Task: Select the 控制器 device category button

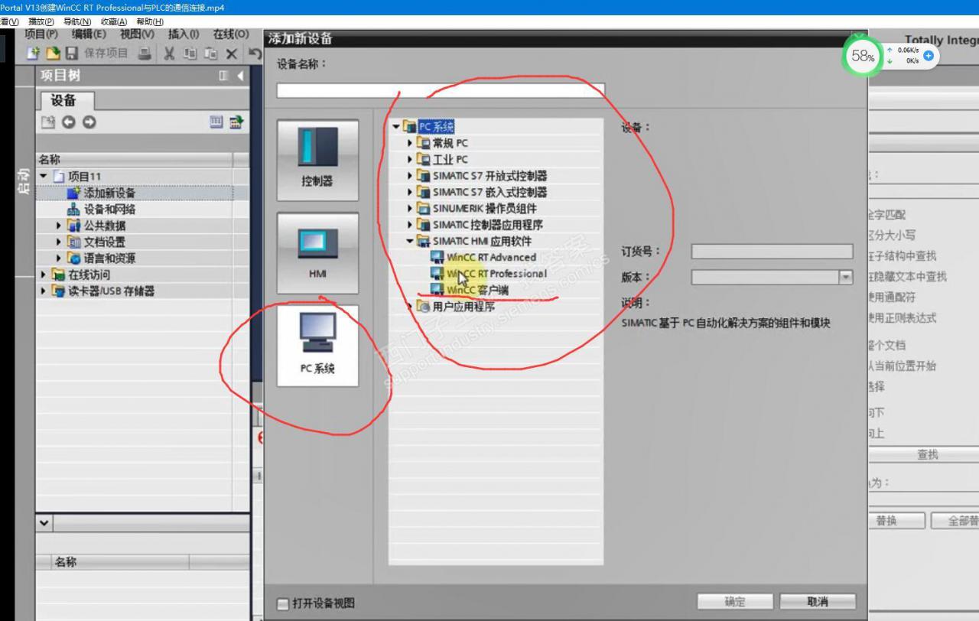Action: 317,160
